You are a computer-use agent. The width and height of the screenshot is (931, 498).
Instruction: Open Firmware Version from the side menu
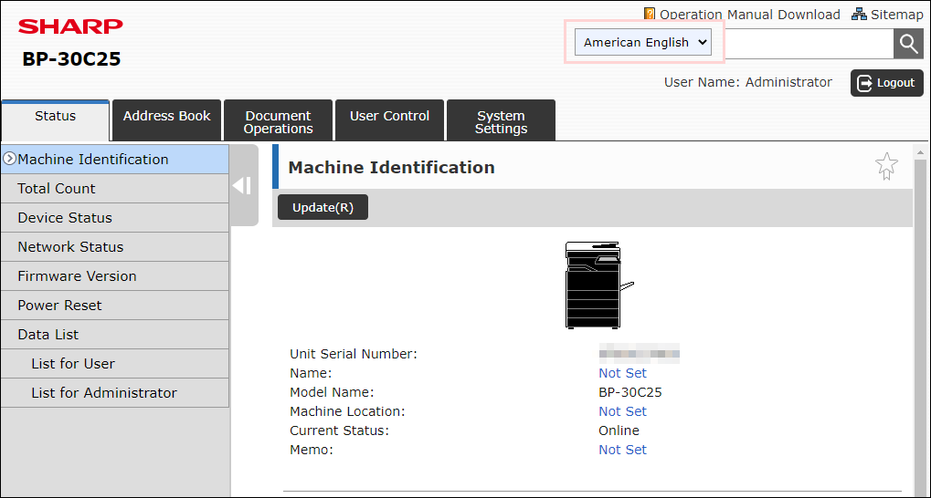pyautogui.click(x=114, y=276)
